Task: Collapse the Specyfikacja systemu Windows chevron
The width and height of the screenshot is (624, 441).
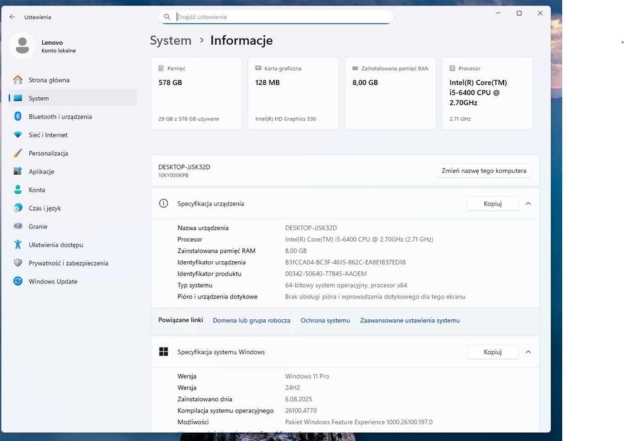Action: click(529, 352)
